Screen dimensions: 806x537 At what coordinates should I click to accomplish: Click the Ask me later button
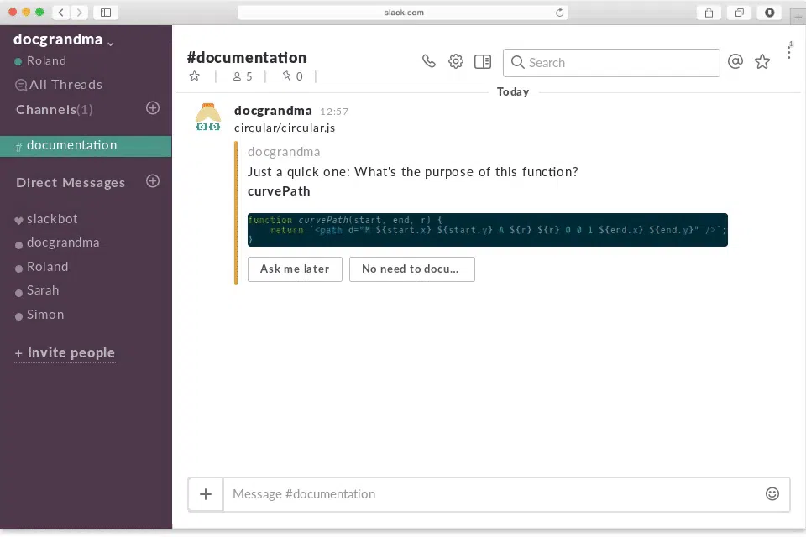[x=295, y=268]
